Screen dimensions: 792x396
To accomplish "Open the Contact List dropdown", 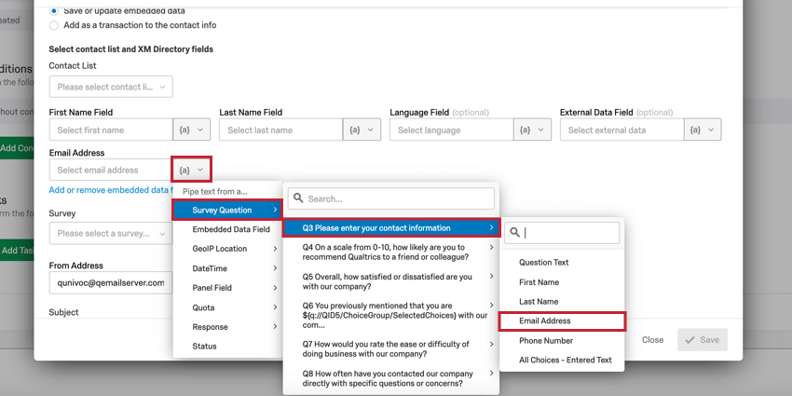I will [x=111, y=87].
